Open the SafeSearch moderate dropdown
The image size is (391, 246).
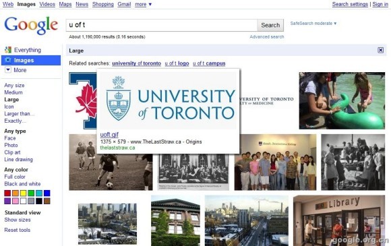[x=313, y=24]
